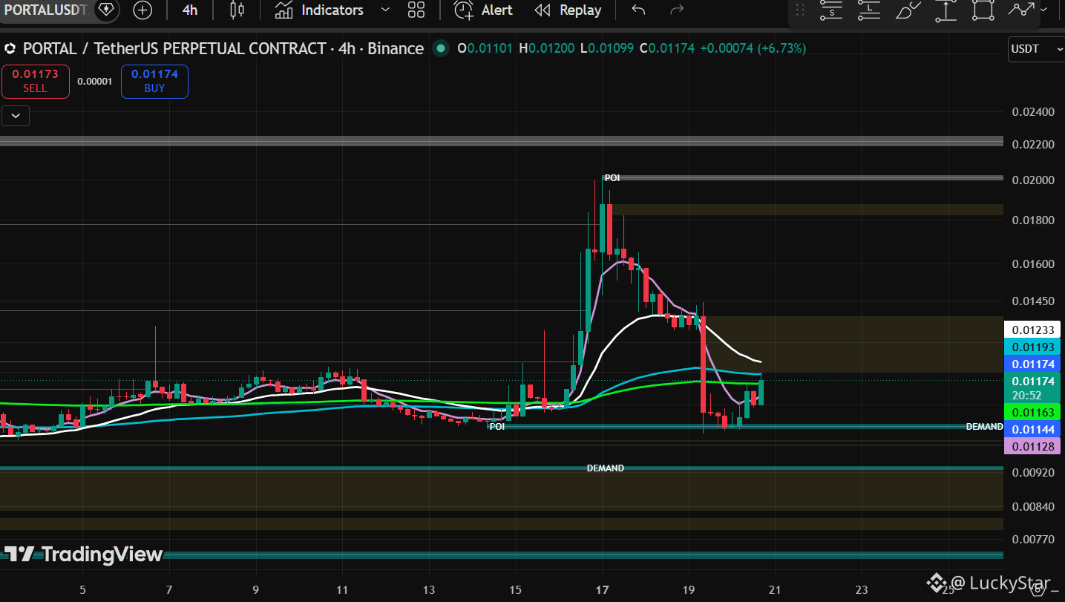Open the Indicators dialog
The height and width of the screenshot is (602, 1065).
pyautogui.click(x=319, y=10)
